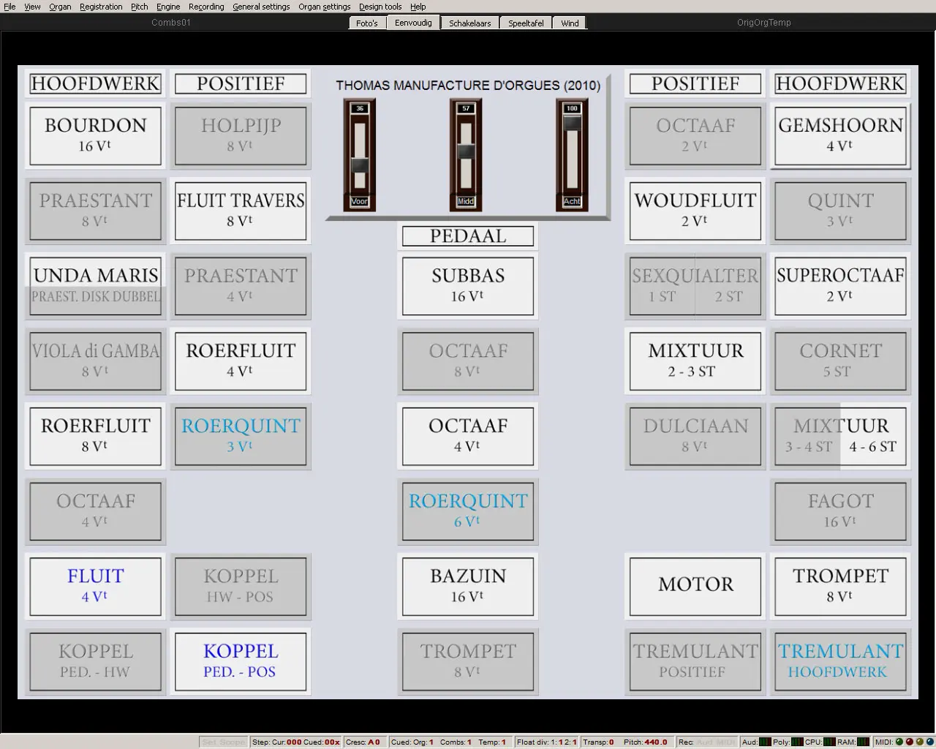Click the Poly polyphony meter in status bar
936x749 pixels.
[x=797, y=742]
